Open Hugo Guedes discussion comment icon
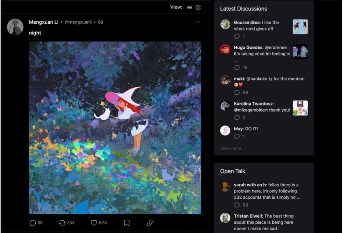The image size is (343, 233). 237,67
